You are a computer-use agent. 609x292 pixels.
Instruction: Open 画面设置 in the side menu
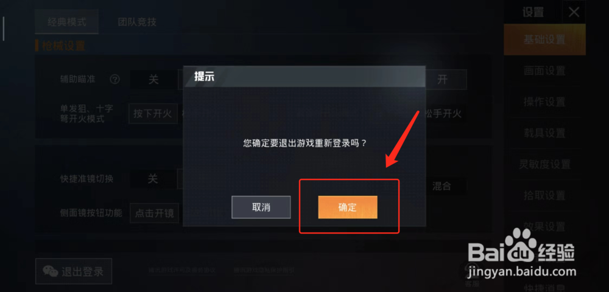pos(544,71)
